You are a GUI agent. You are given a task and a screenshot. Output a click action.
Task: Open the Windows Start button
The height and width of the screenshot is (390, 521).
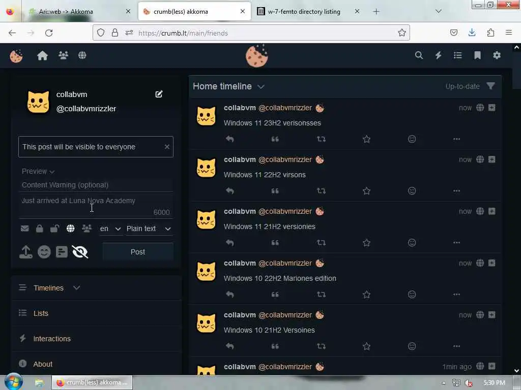click(x=13, y=382)
